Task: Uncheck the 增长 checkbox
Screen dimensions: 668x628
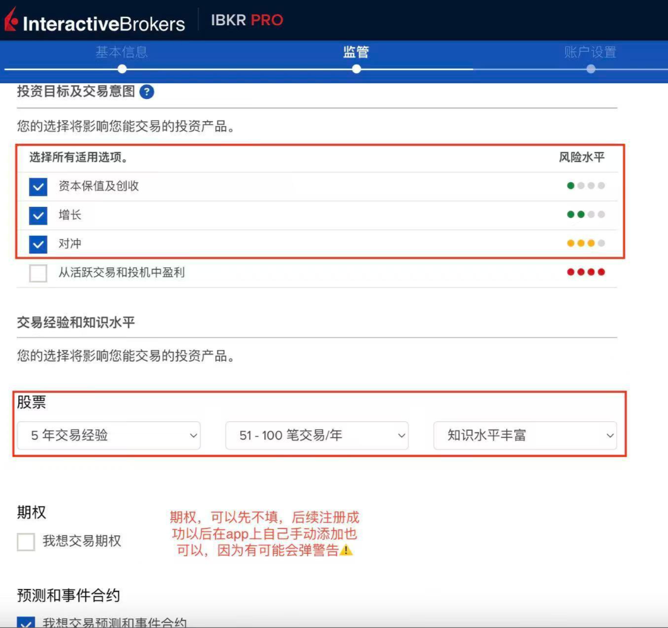Action: click(x=38, y=214)
